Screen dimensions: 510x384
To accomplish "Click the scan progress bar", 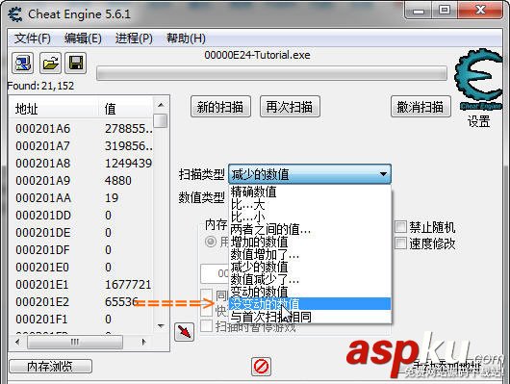I will [272, 73].
